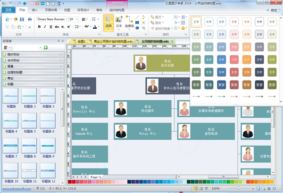Switch to the View (视图) ribbon tab

click(x=67, y=10)
